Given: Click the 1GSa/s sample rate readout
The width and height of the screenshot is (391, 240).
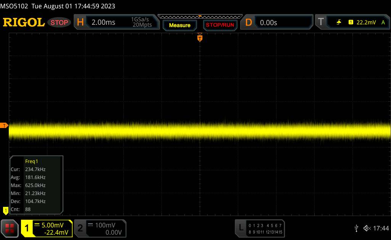Looking at the screenshot, I should pyautogui.click(x=140, y=19).
